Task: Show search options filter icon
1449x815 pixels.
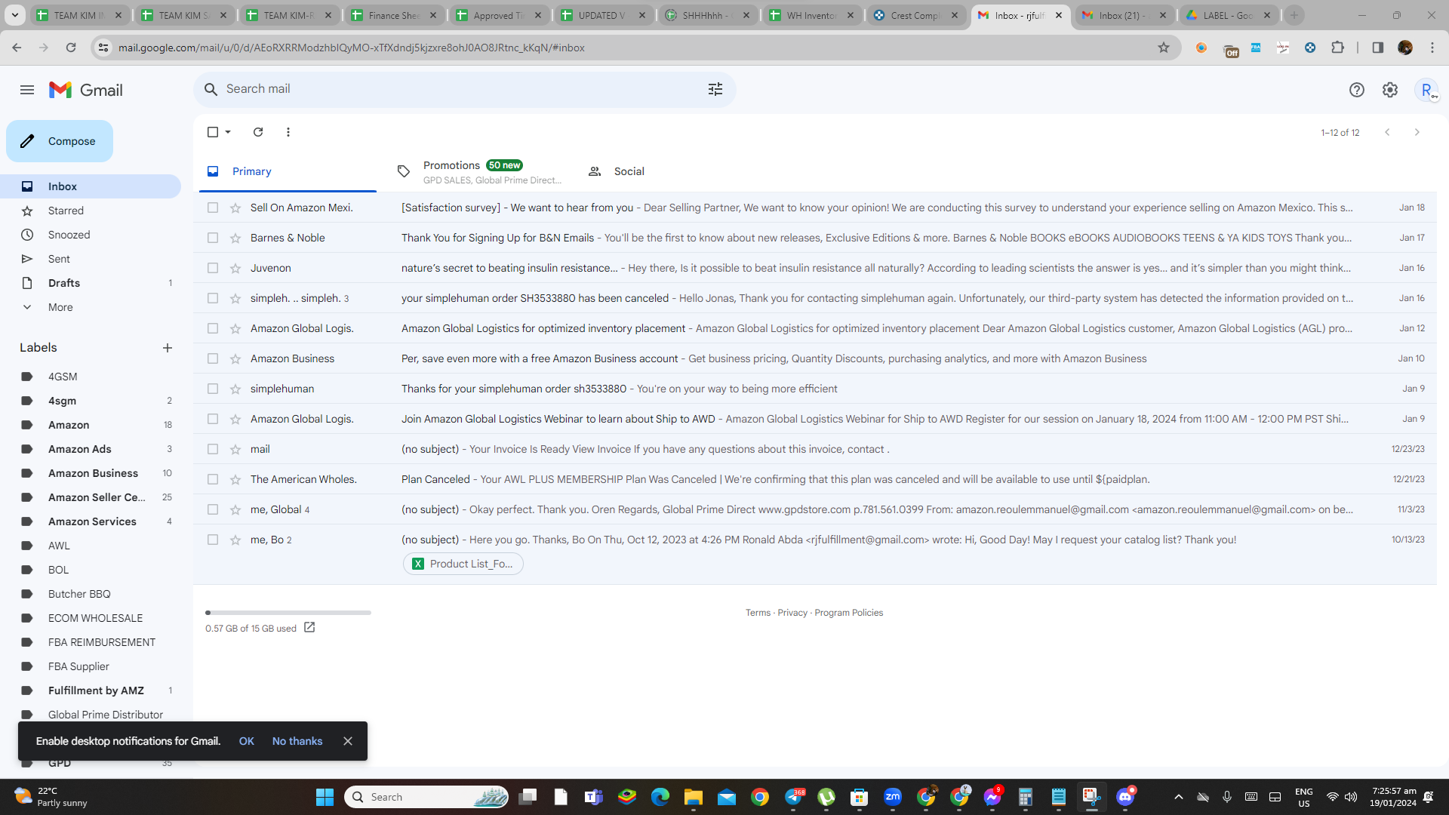Action: coord(715,89)
